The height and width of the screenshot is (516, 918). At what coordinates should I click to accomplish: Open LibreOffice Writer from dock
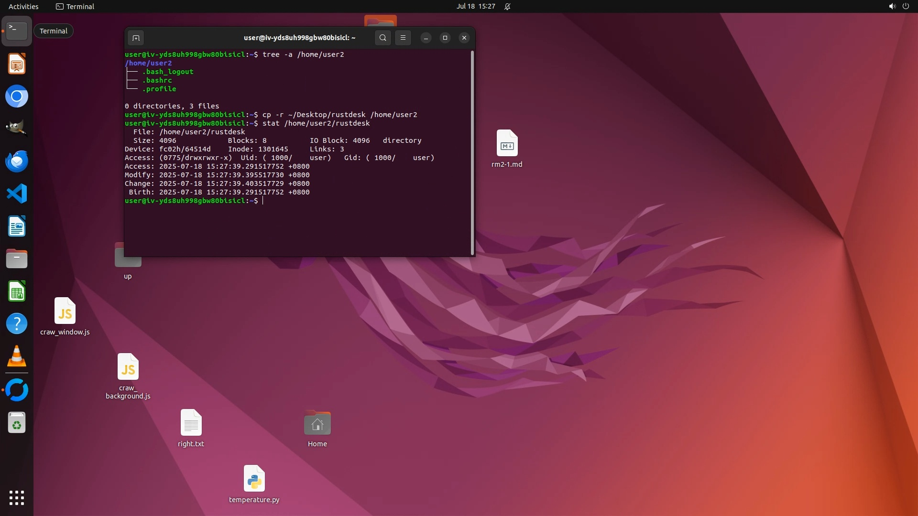click(17, 226)
